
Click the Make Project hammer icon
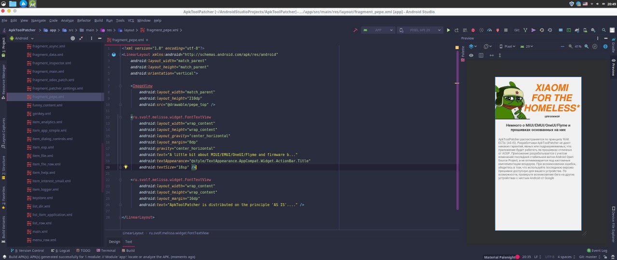pos(355,30)
